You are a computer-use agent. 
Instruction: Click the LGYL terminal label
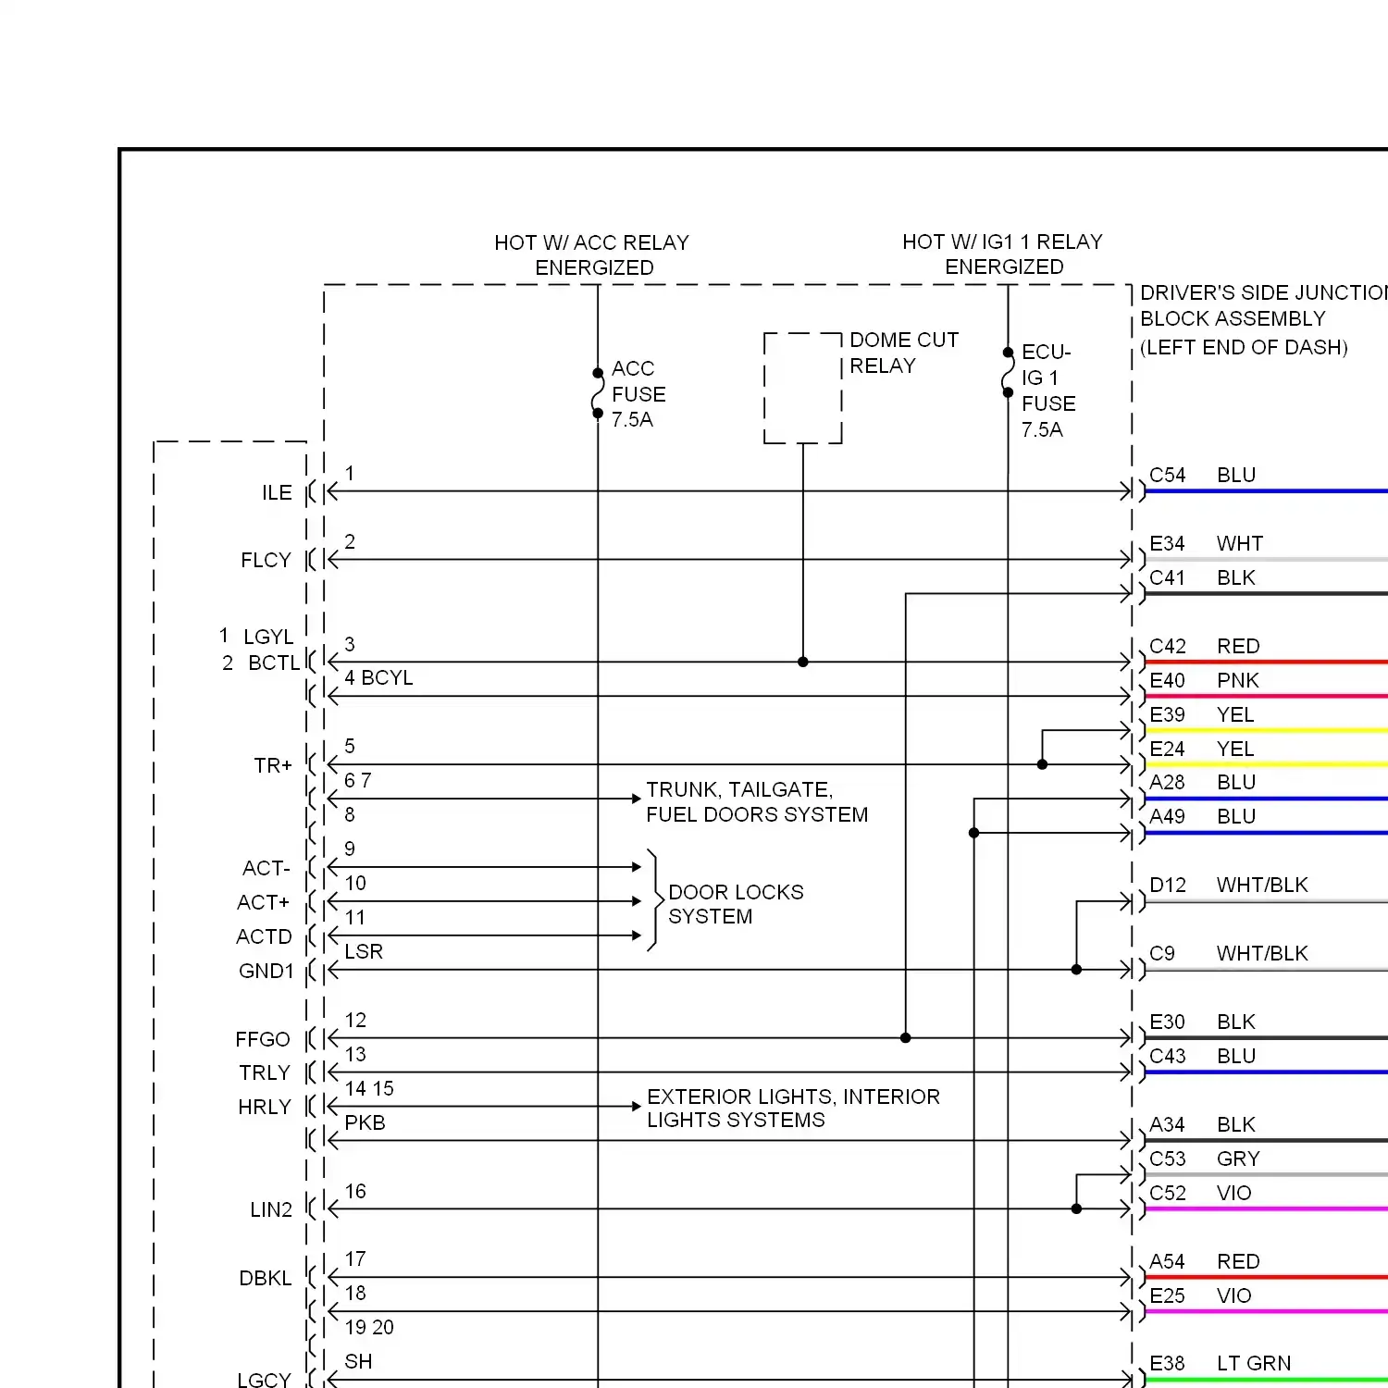point(268,637)
